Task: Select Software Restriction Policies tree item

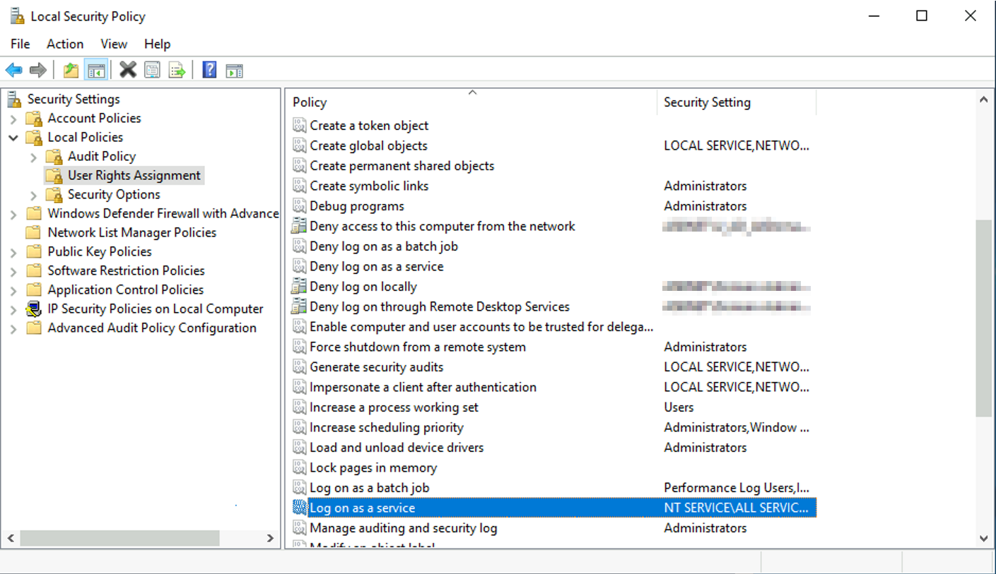Action: tap(126, 270)
